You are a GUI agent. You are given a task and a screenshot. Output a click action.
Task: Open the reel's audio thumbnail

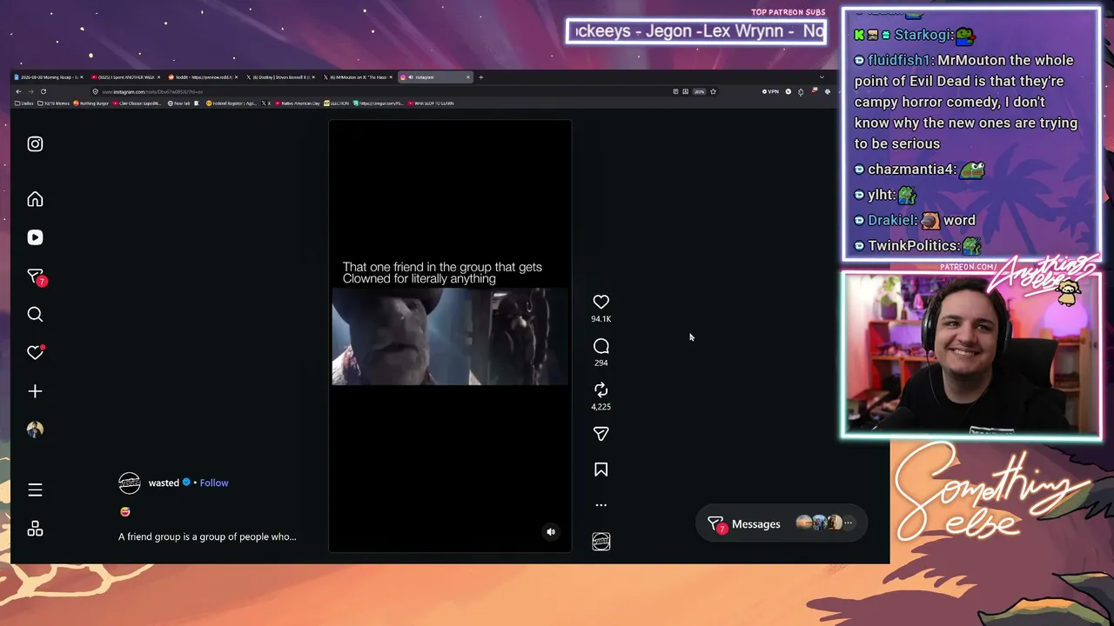[x=601, y=542]
